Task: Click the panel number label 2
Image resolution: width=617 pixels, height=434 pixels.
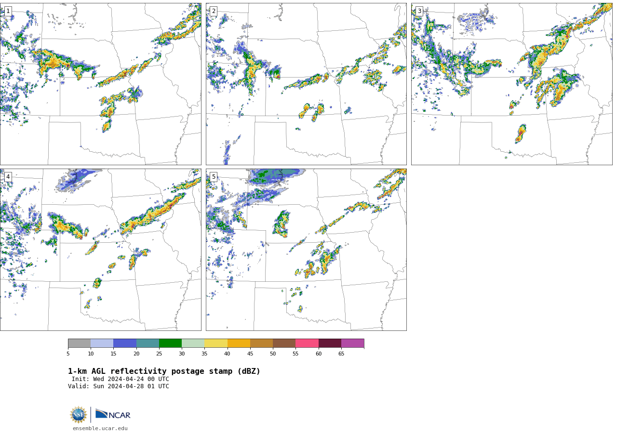Action: point(214,11)
